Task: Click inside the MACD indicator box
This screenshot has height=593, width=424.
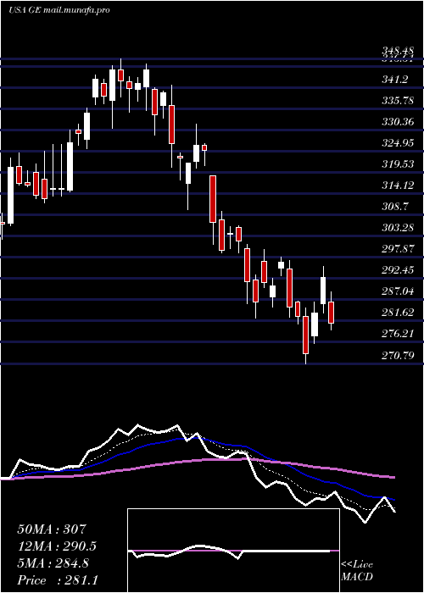Action: [x=233, y=551]
